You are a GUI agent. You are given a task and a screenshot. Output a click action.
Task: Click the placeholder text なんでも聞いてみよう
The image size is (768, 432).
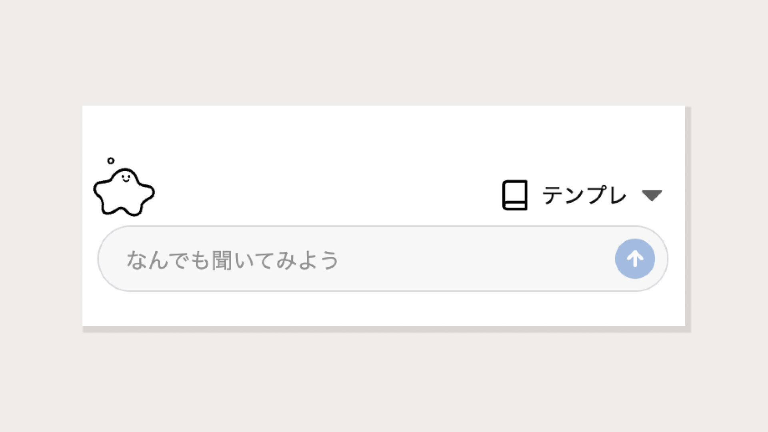click(233, 260)
